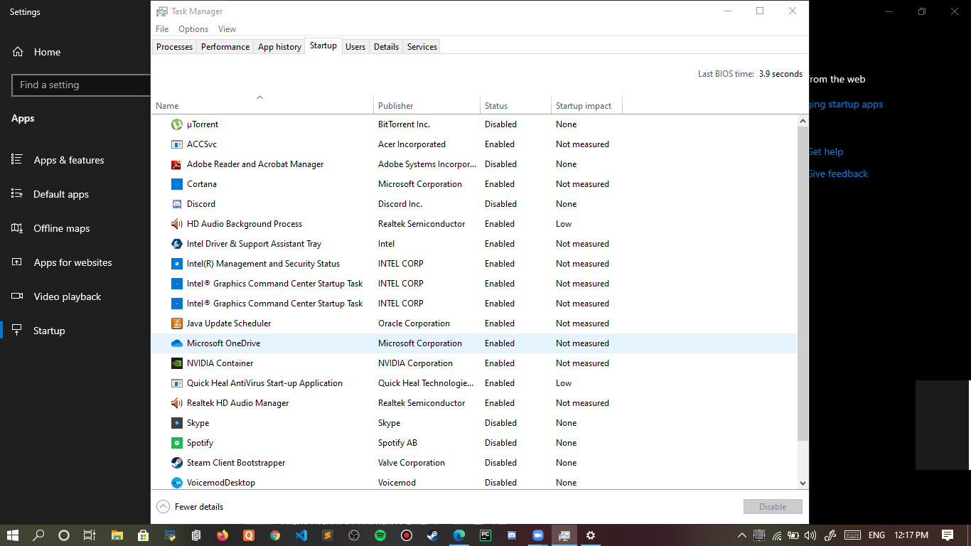Viewport: 971px width, 546px height.
Task: Click the Get help link in Settings
Action: click(x=826, y=151)
